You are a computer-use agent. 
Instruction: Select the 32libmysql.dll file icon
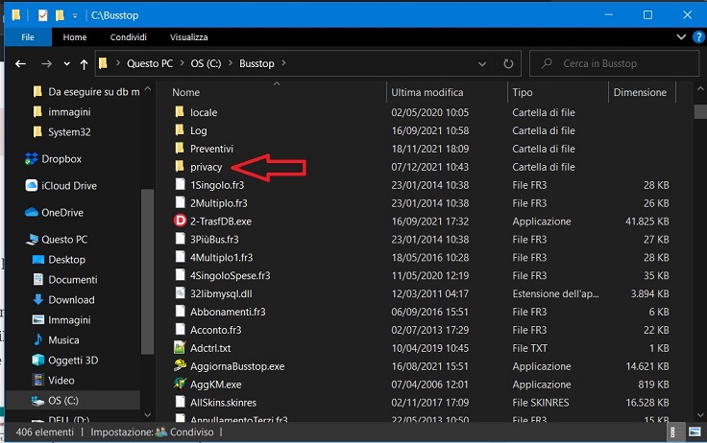coord(180,293)
